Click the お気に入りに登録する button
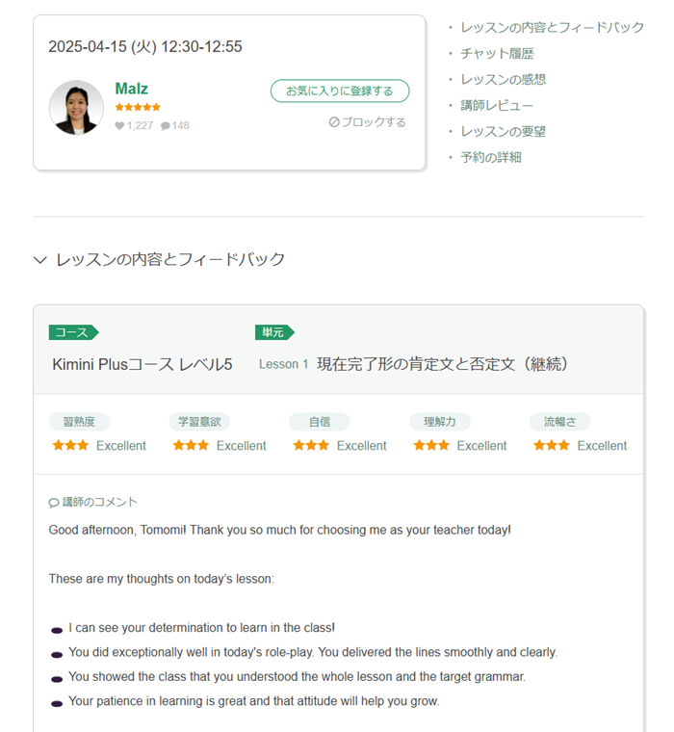Image resolution: width=674 pixels, height=732 pixels. pos(340,91)
